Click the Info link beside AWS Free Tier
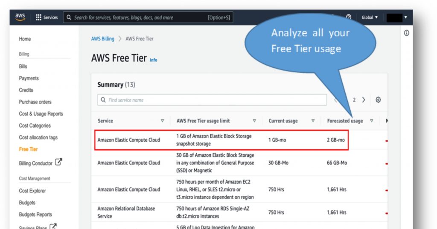This screenshot has height=229, width=437. pyautogui.click(x=153, y=60)
